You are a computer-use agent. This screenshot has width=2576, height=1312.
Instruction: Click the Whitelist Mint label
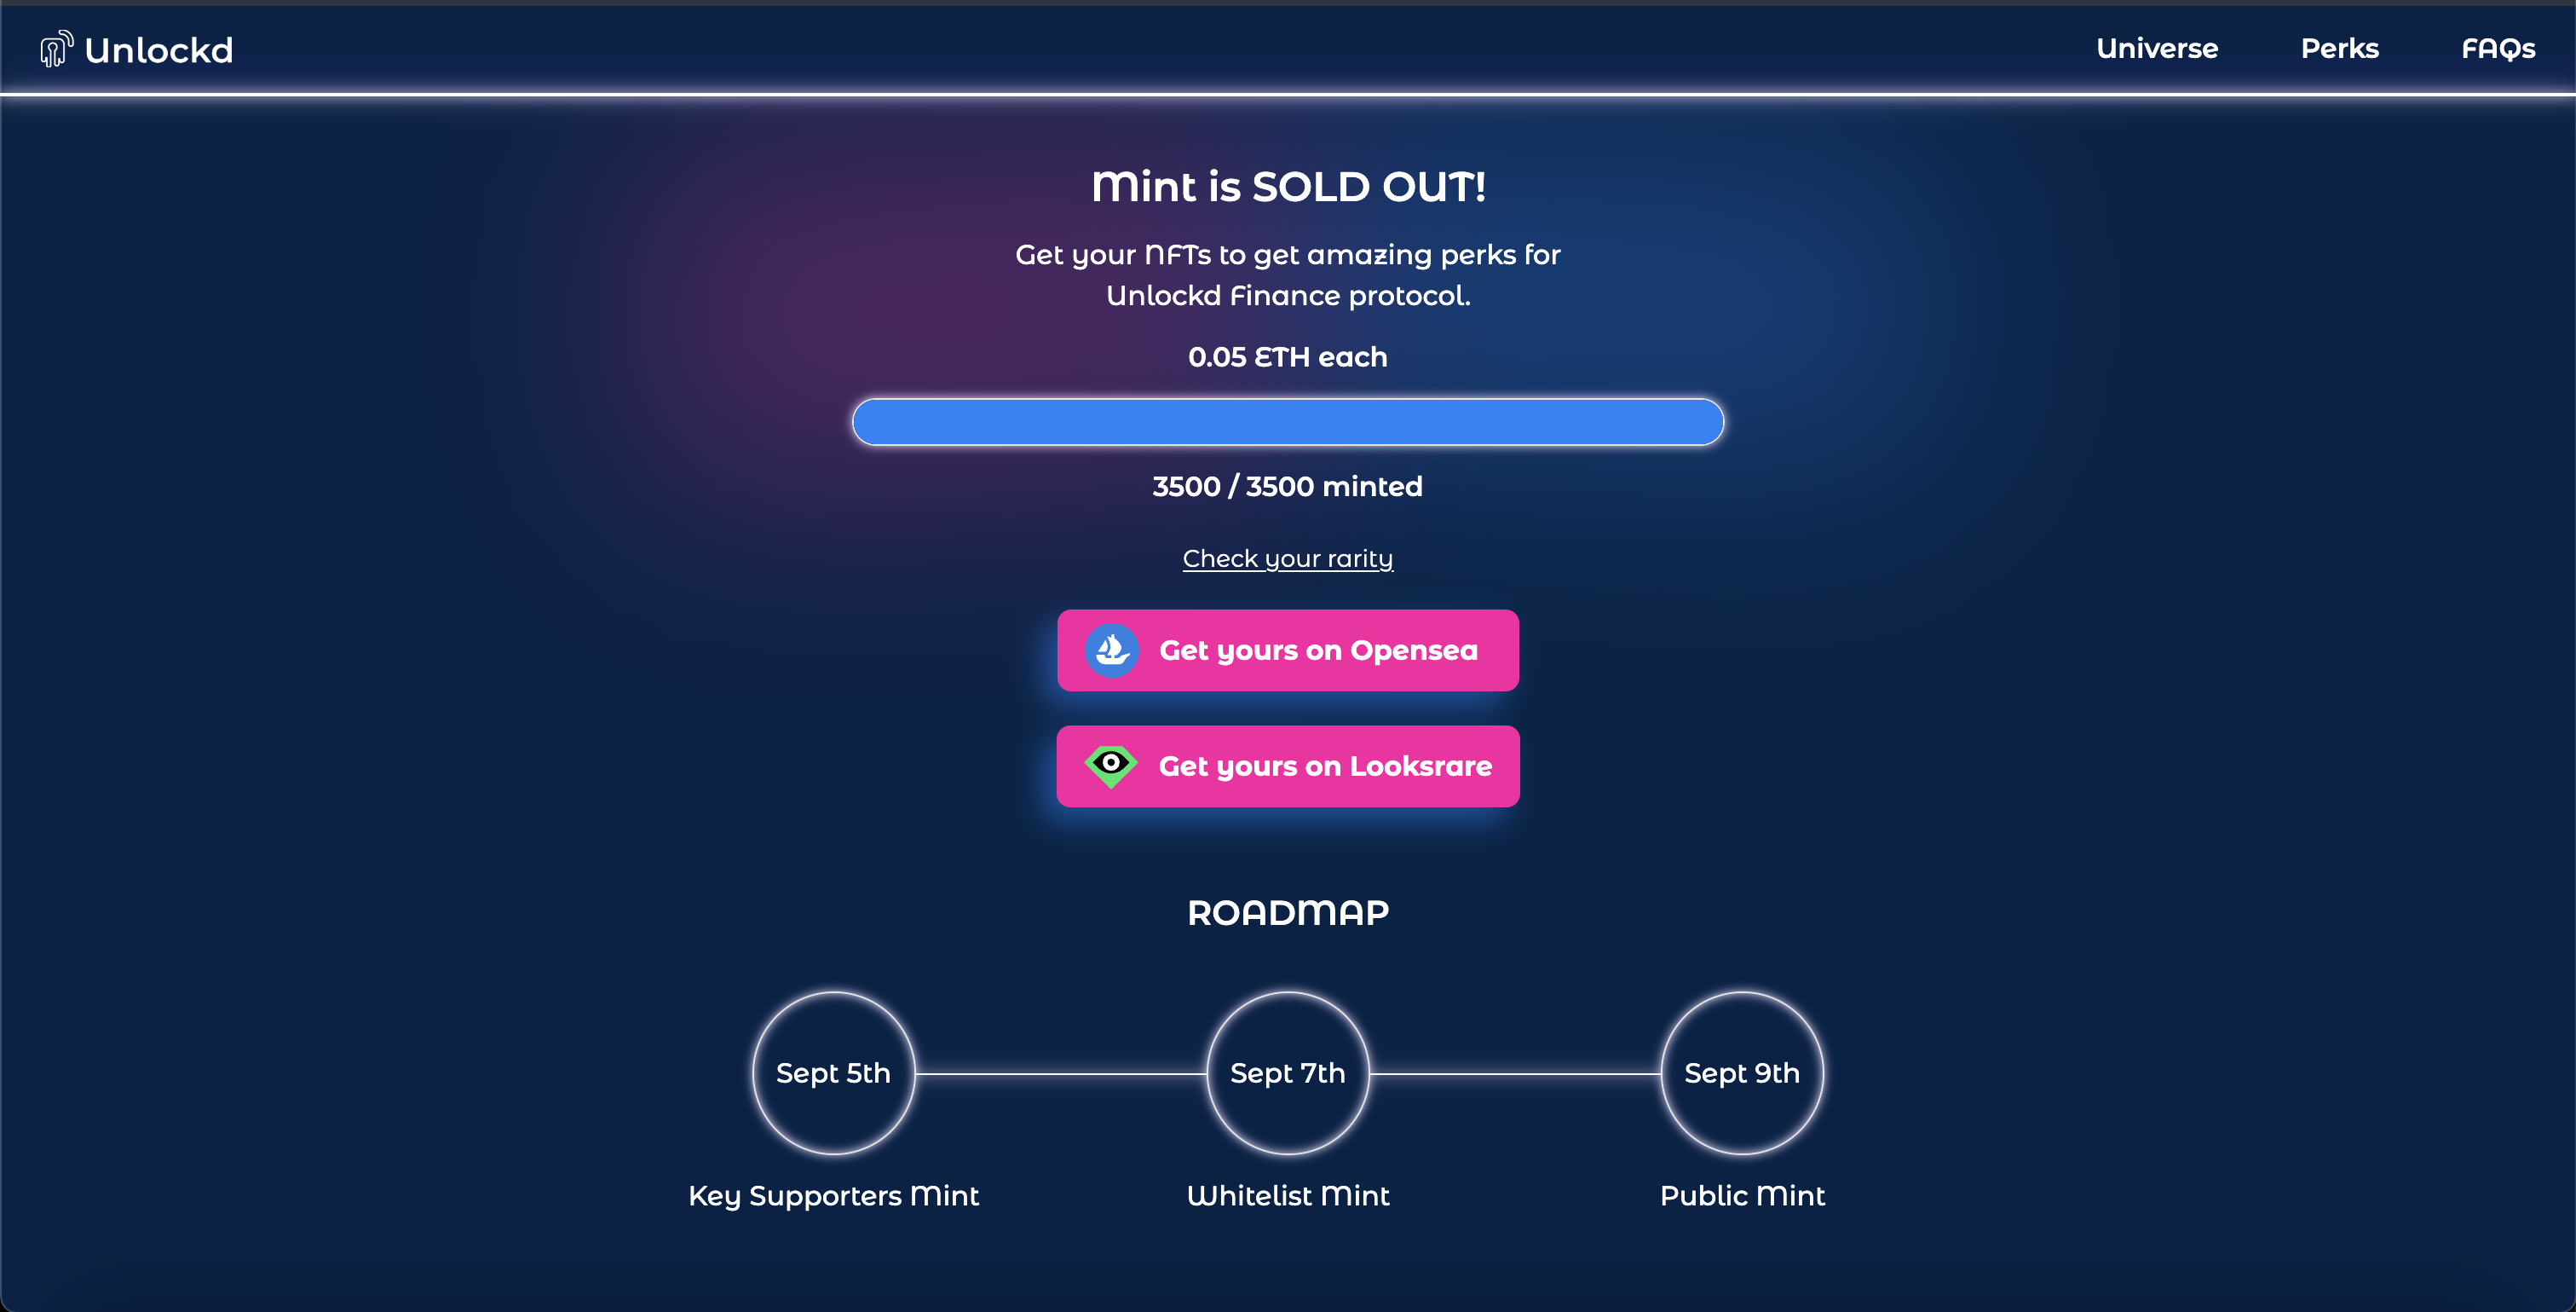[1287, 1195]
